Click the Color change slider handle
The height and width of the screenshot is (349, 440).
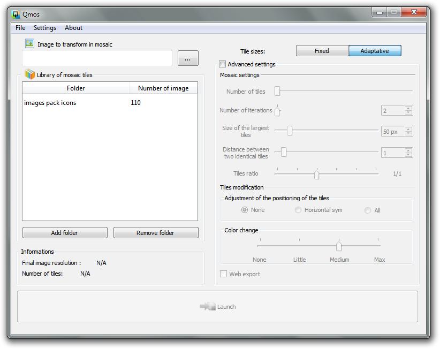pos(339,246)
